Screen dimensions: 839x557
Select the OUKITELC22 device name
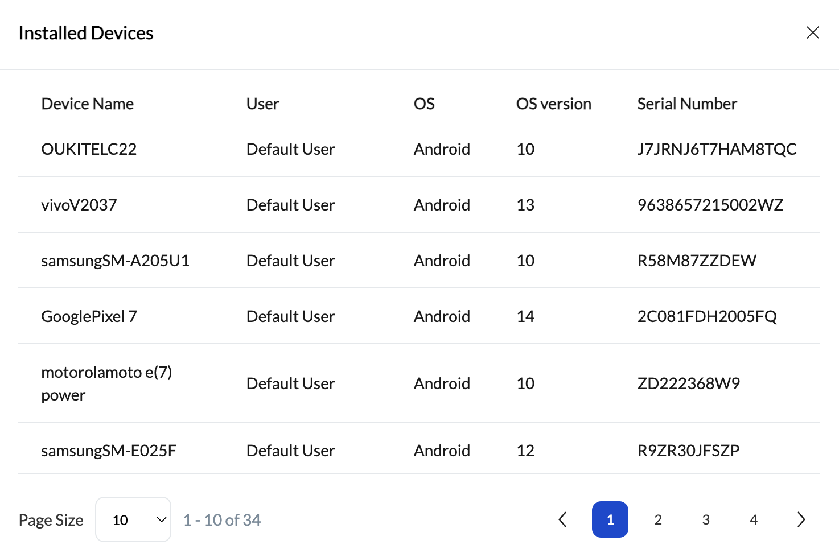(89, 149)
